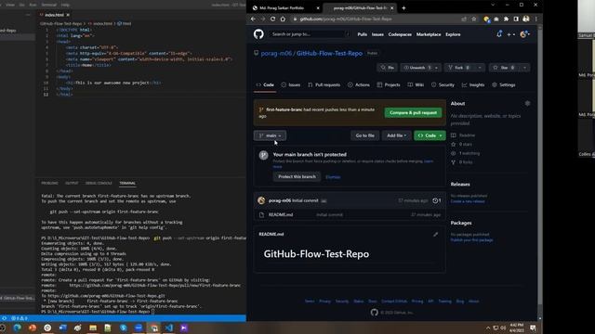
Task: Open a new browser tab with plus
Action: point(403,8)
